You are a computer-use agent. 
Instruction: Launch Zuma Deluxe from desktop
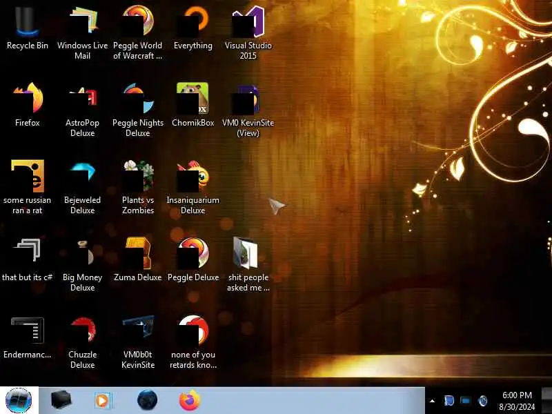[137, 260]
